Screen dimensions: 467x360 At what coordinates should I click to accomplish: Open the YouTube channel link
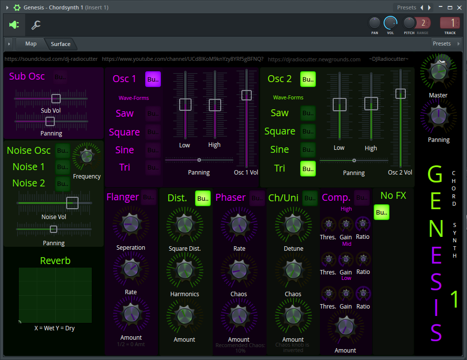pyautogui.click(x=183, y=59)
